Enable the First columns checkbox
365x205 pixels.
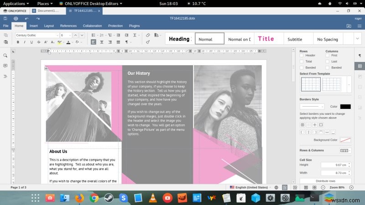click(x=328, y=55)
